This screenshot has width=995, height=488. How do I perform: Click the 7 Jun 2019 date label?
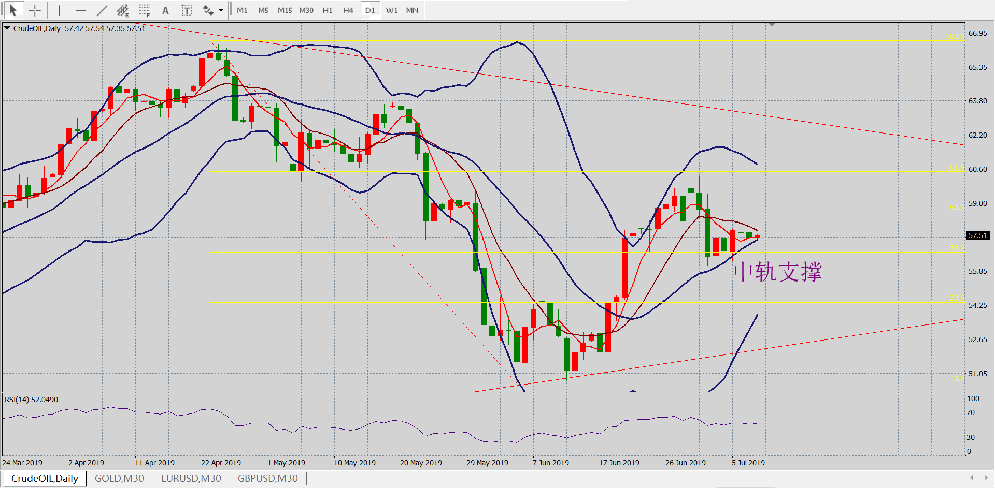(551, 463)
